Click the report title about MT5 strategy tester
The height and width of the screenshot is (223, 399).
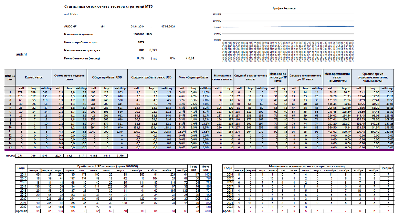(x=108, y=6)
